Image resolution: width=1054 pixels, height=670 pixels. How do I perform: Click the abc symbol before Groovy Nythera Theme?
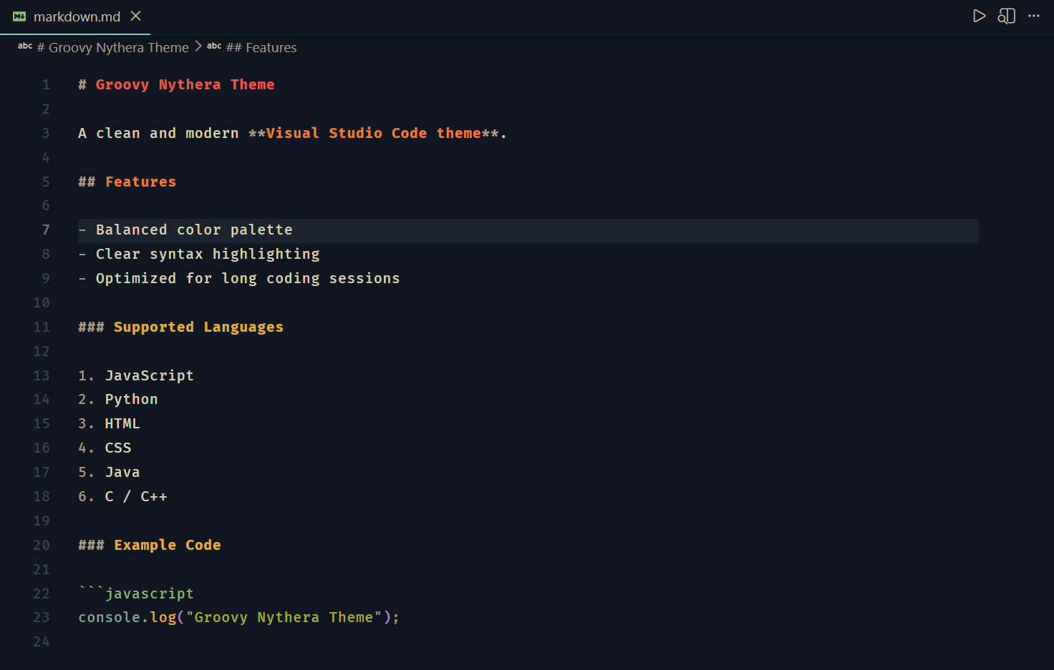click(24, 46)
